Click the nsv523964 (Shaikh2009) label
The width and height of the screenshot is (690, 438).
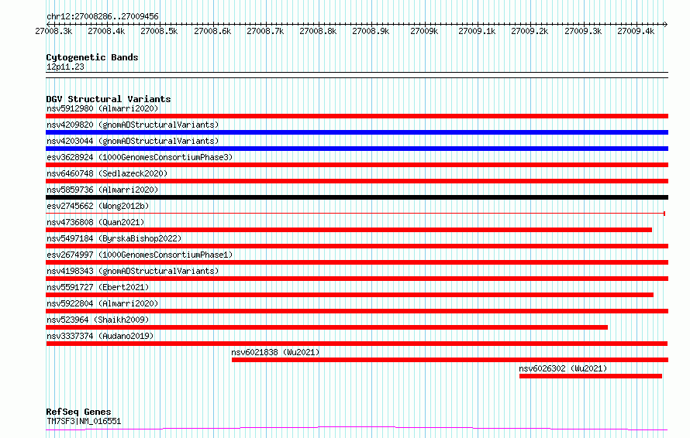click(x=98, y=320)
